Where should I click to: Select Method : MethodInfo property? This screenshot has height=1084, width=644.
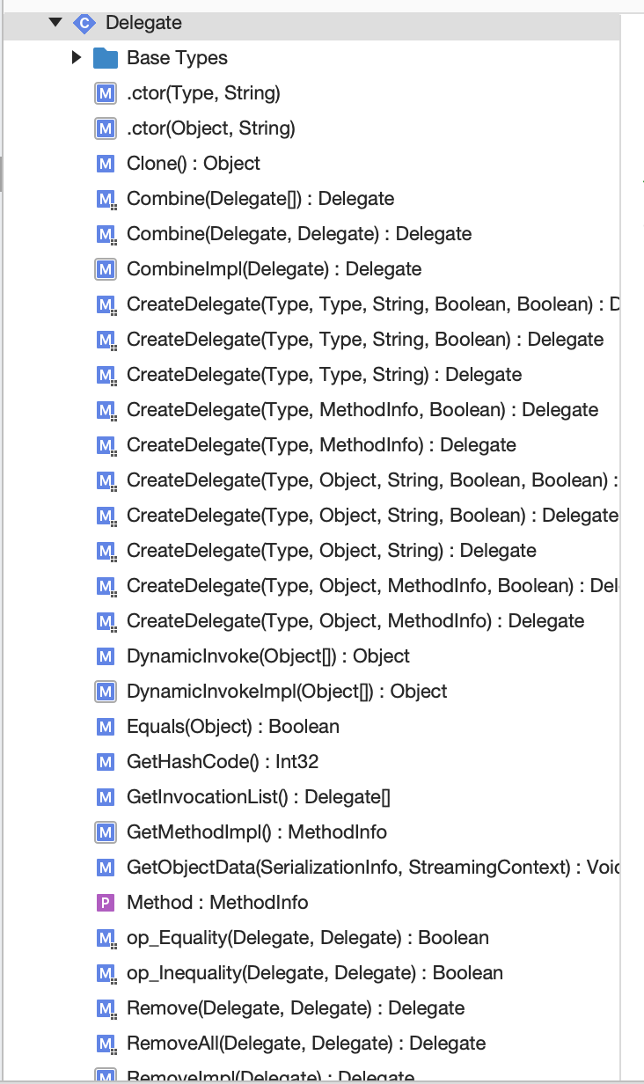[217, 903]
